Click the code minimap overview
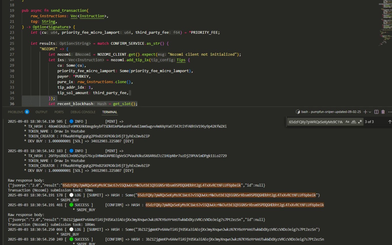The height and width of the screenshot is (245, 392). (x=385, y=23)
